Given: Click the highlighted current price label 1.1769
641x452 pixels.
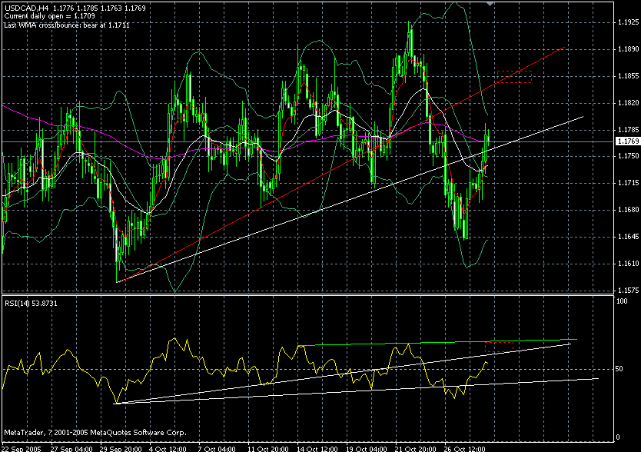Looking at the screenshot, I should [x=628, y=141].
